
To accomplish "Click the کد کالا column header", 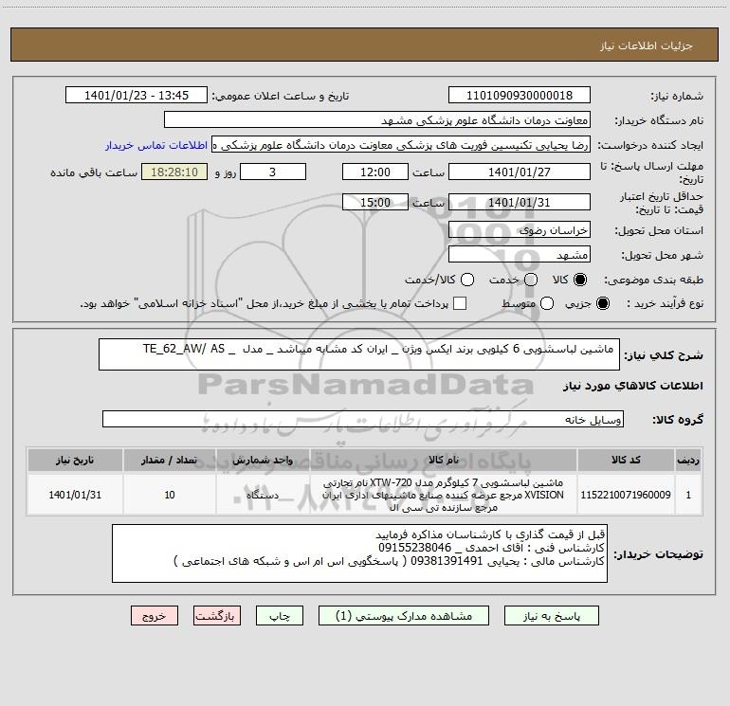I will (x=626, y=460).
